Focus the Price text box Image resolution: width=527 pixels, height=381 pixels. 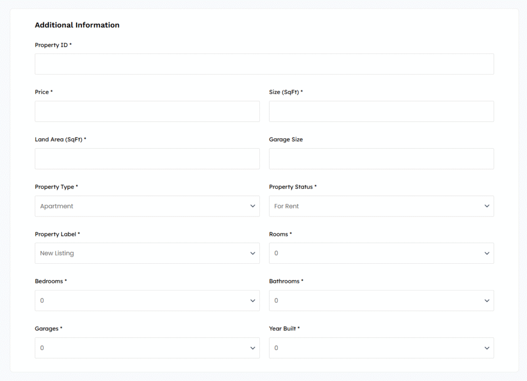click(147, 112)
